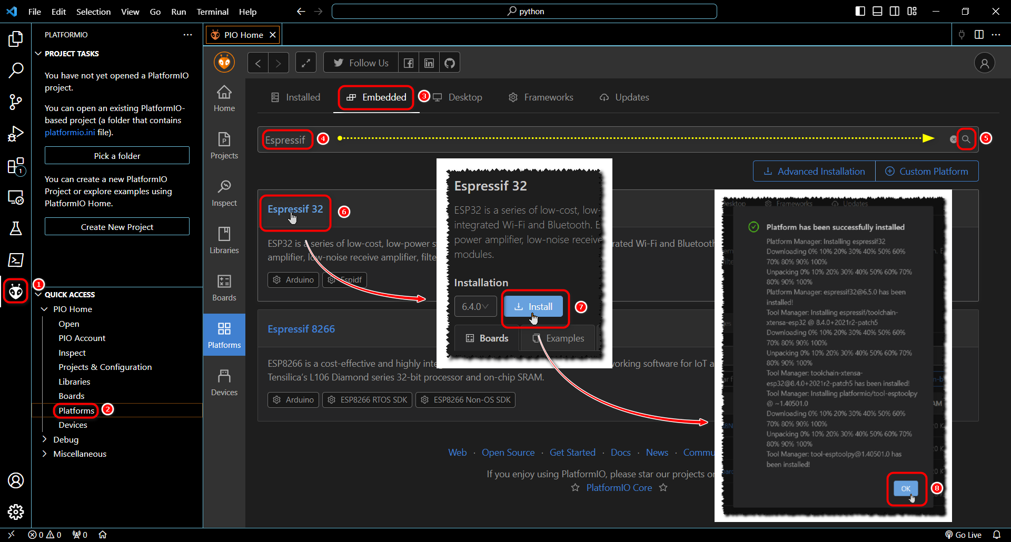Open the Espressif 8266 platform link
This screenshot has width=1011, height=542.
click(x=301, y=329)
